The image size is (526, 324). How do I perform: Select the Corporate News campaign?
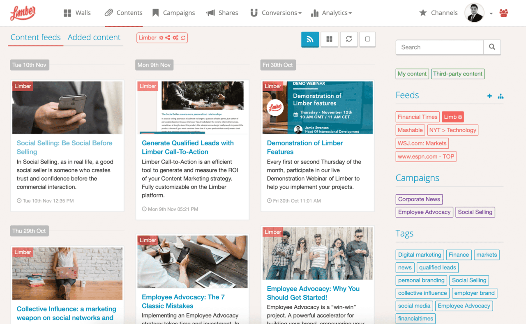419,199
